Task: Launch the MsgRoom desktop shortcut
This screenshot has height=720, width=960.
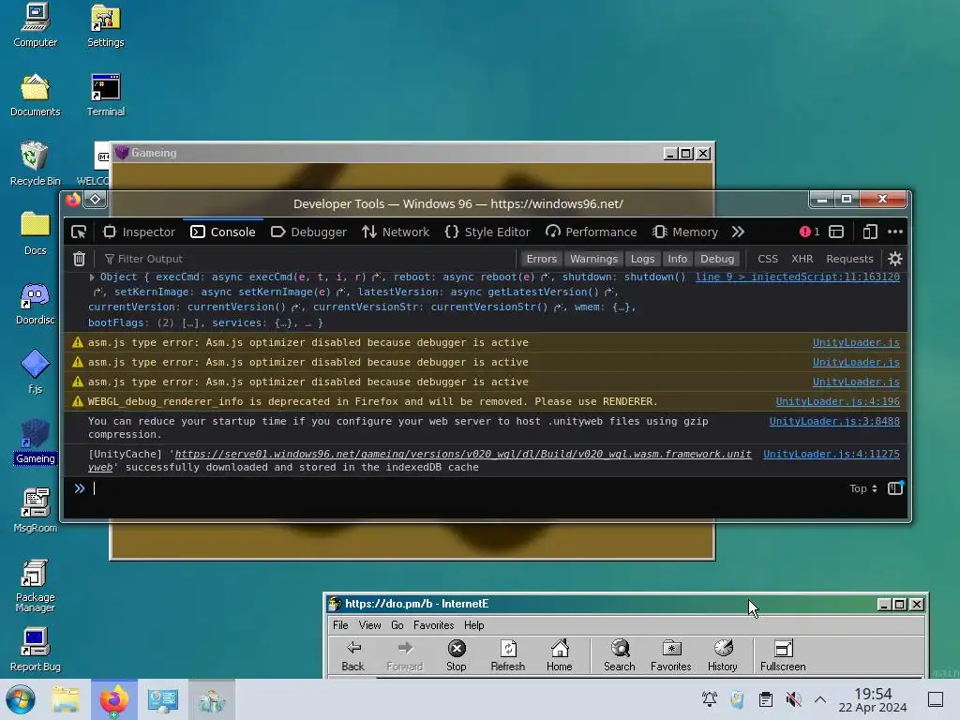Action: click(35, 511)
